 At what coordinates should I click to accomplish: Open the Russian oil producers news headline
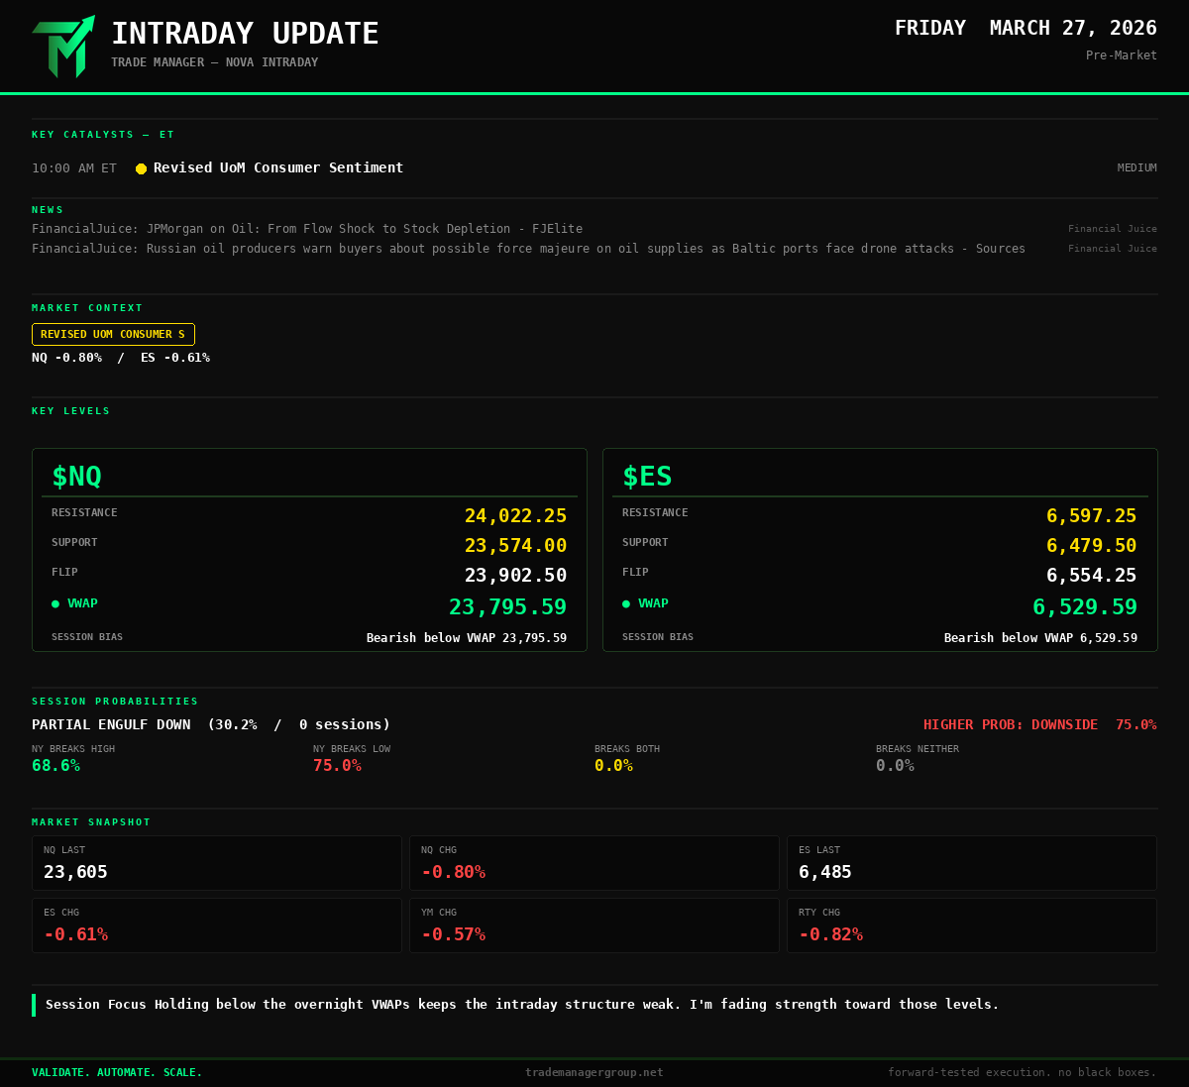pos(528,249)
